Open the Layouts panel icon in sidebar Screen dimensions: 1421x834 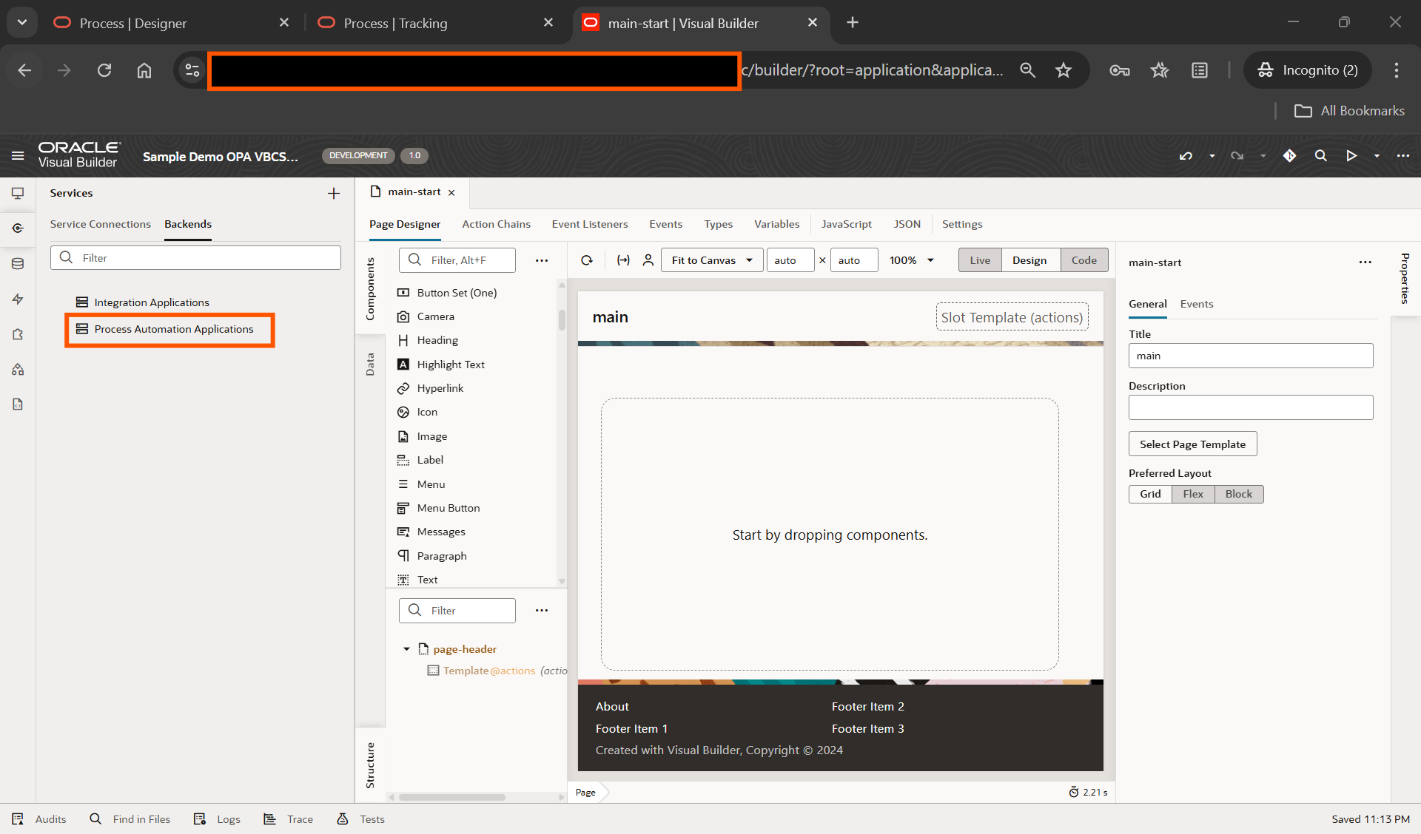click(18, 370)
